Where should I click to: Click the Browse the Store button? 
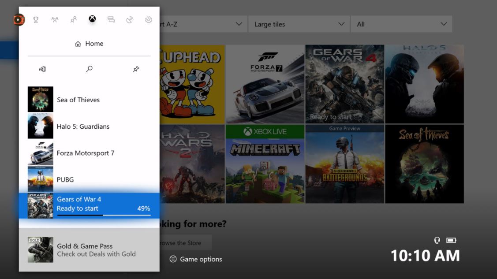pos(185,243)
